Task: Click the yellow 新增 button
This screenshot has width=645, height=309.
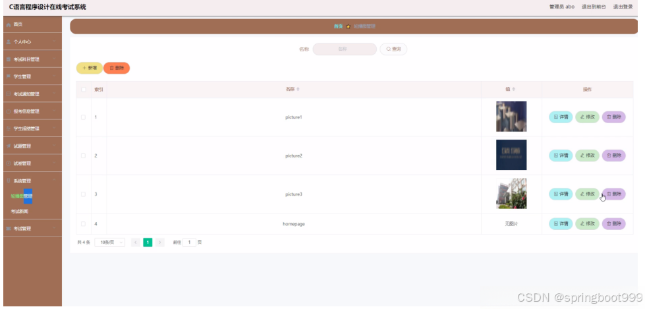Action: 89,68
